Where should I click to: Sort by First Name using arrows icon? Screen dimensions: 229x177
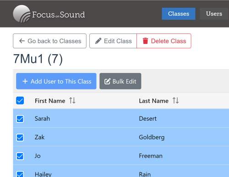[72, 100]
